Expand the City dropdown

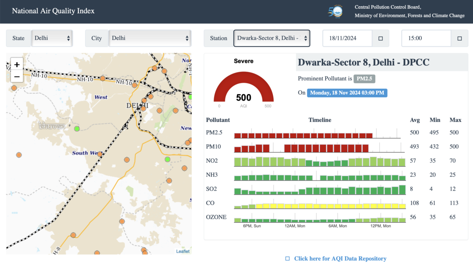(150, 38)
